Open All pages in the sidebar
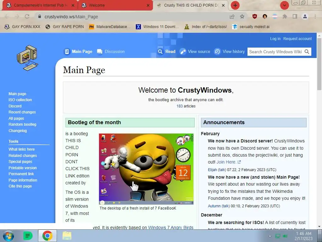Image resolution: width=322 pixels, height=242 pixels. click(x=16, y=118)
